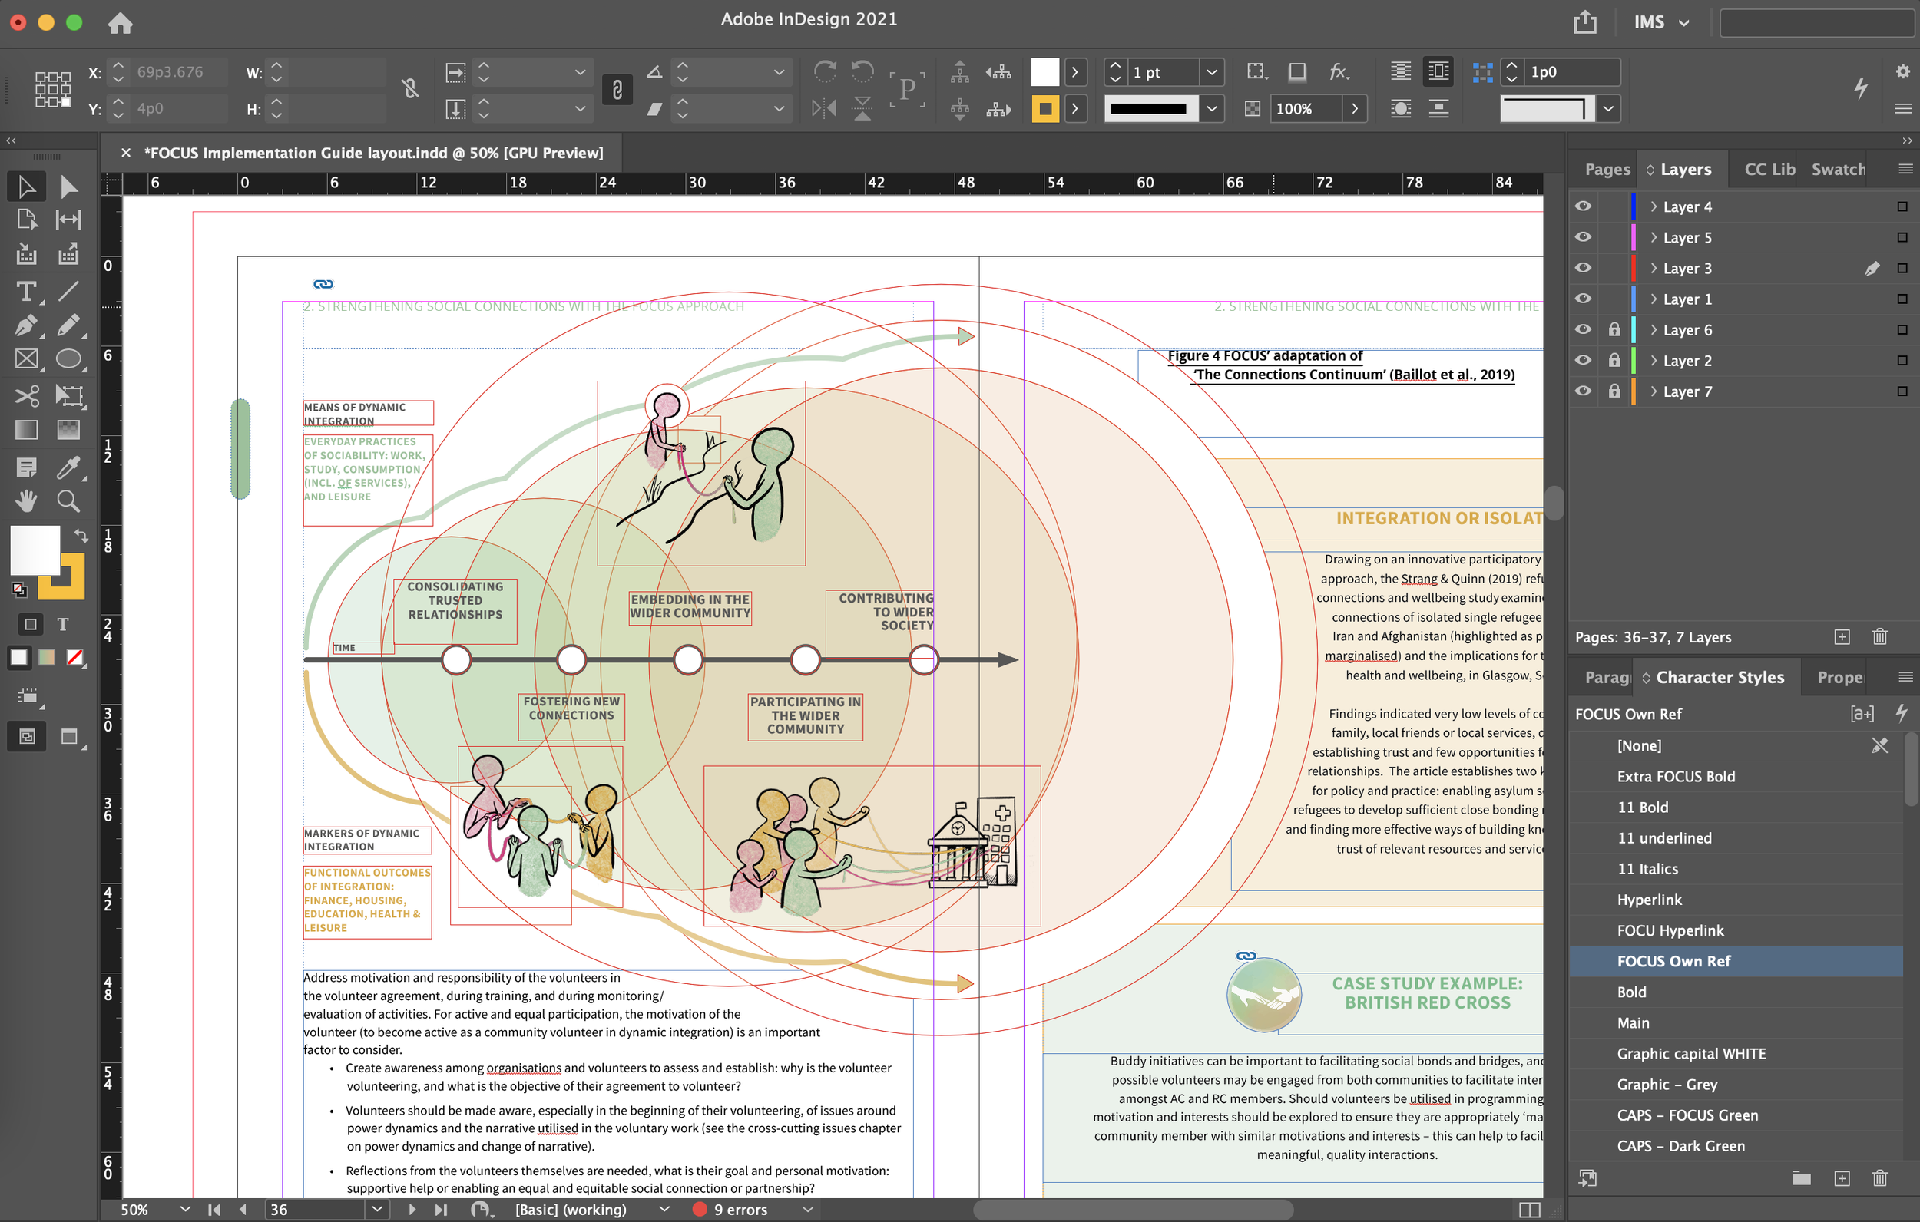Select the Hand tool
Screen dimensions: 1920x1222
(25, 500)
